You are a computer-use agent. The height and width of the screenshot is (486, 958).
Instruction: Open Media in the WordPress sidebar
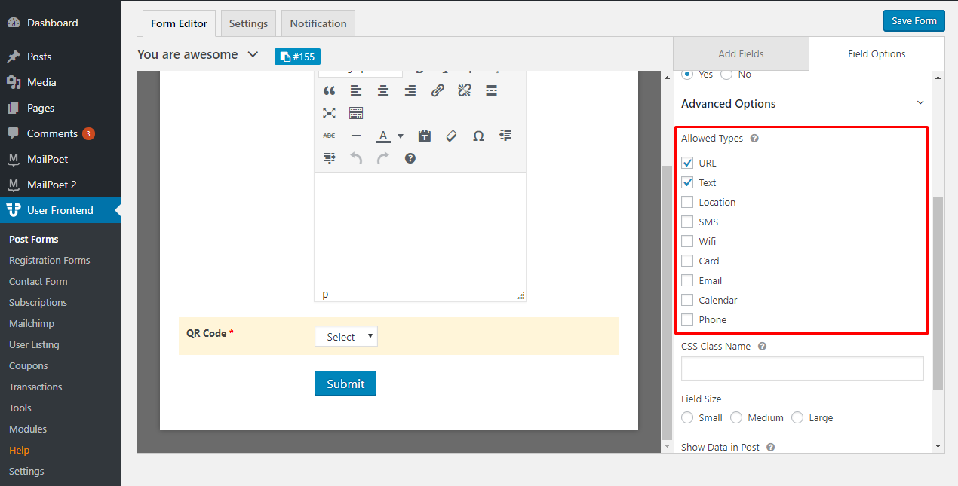(60, 82)
